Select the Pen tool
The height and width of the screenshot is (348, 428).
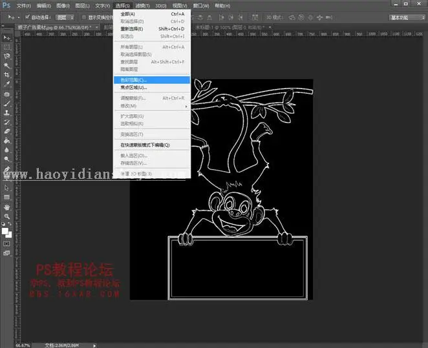pyautogui.click(x=7, y=169)
